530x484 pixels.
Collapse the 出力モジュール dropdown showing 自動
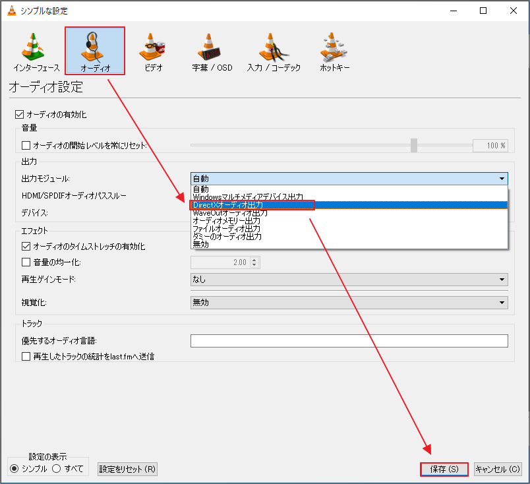click(349, 179)
